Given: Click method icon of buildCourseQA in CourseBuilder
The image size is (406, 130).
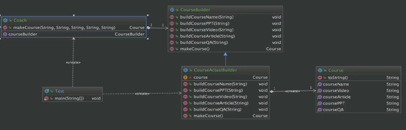Looking at the screenshot, I should 172,42.
